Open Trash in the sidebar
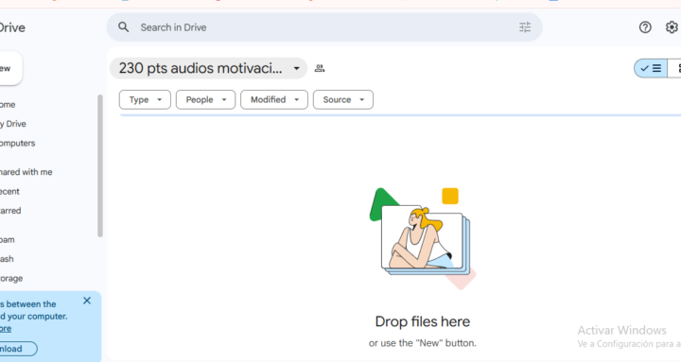This screenshot has height=362, width=681. [7, 259]
